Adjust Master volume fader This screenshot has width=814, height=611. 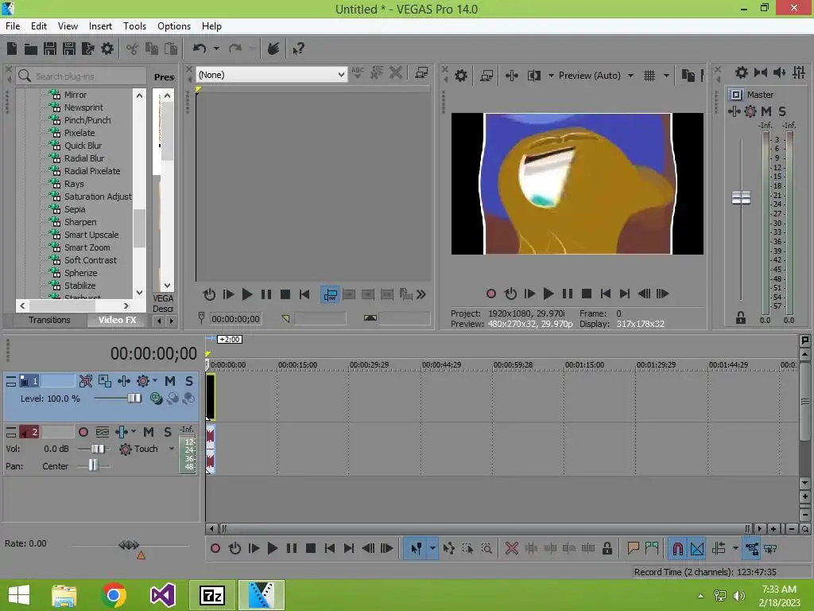pos(741,197)
